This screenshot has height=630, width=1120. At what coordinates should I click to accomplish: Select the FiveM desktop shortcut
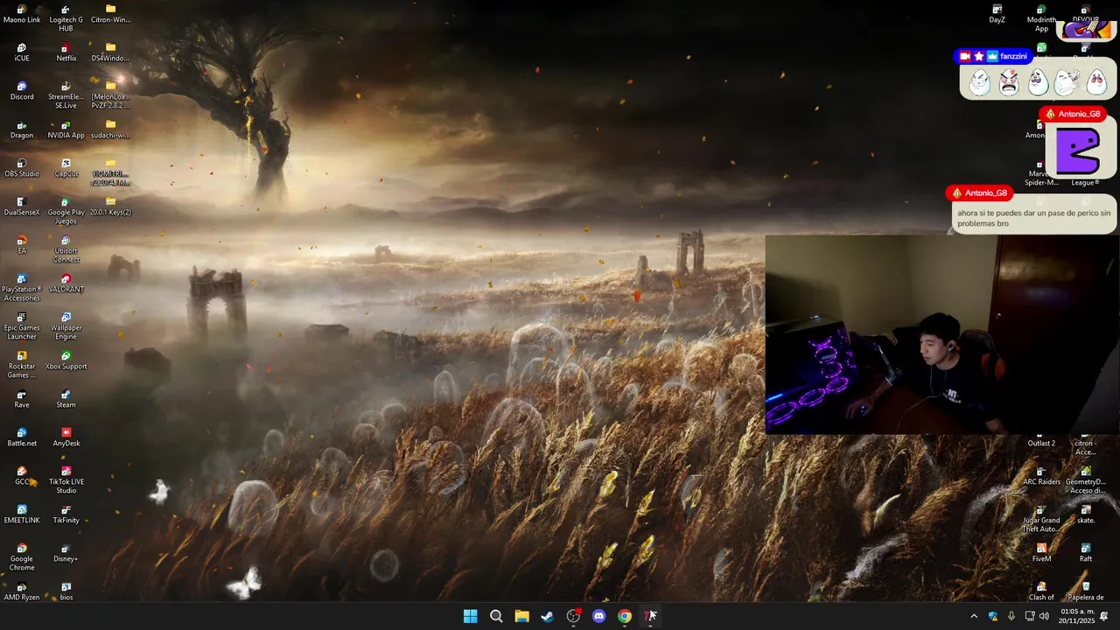1041,553
